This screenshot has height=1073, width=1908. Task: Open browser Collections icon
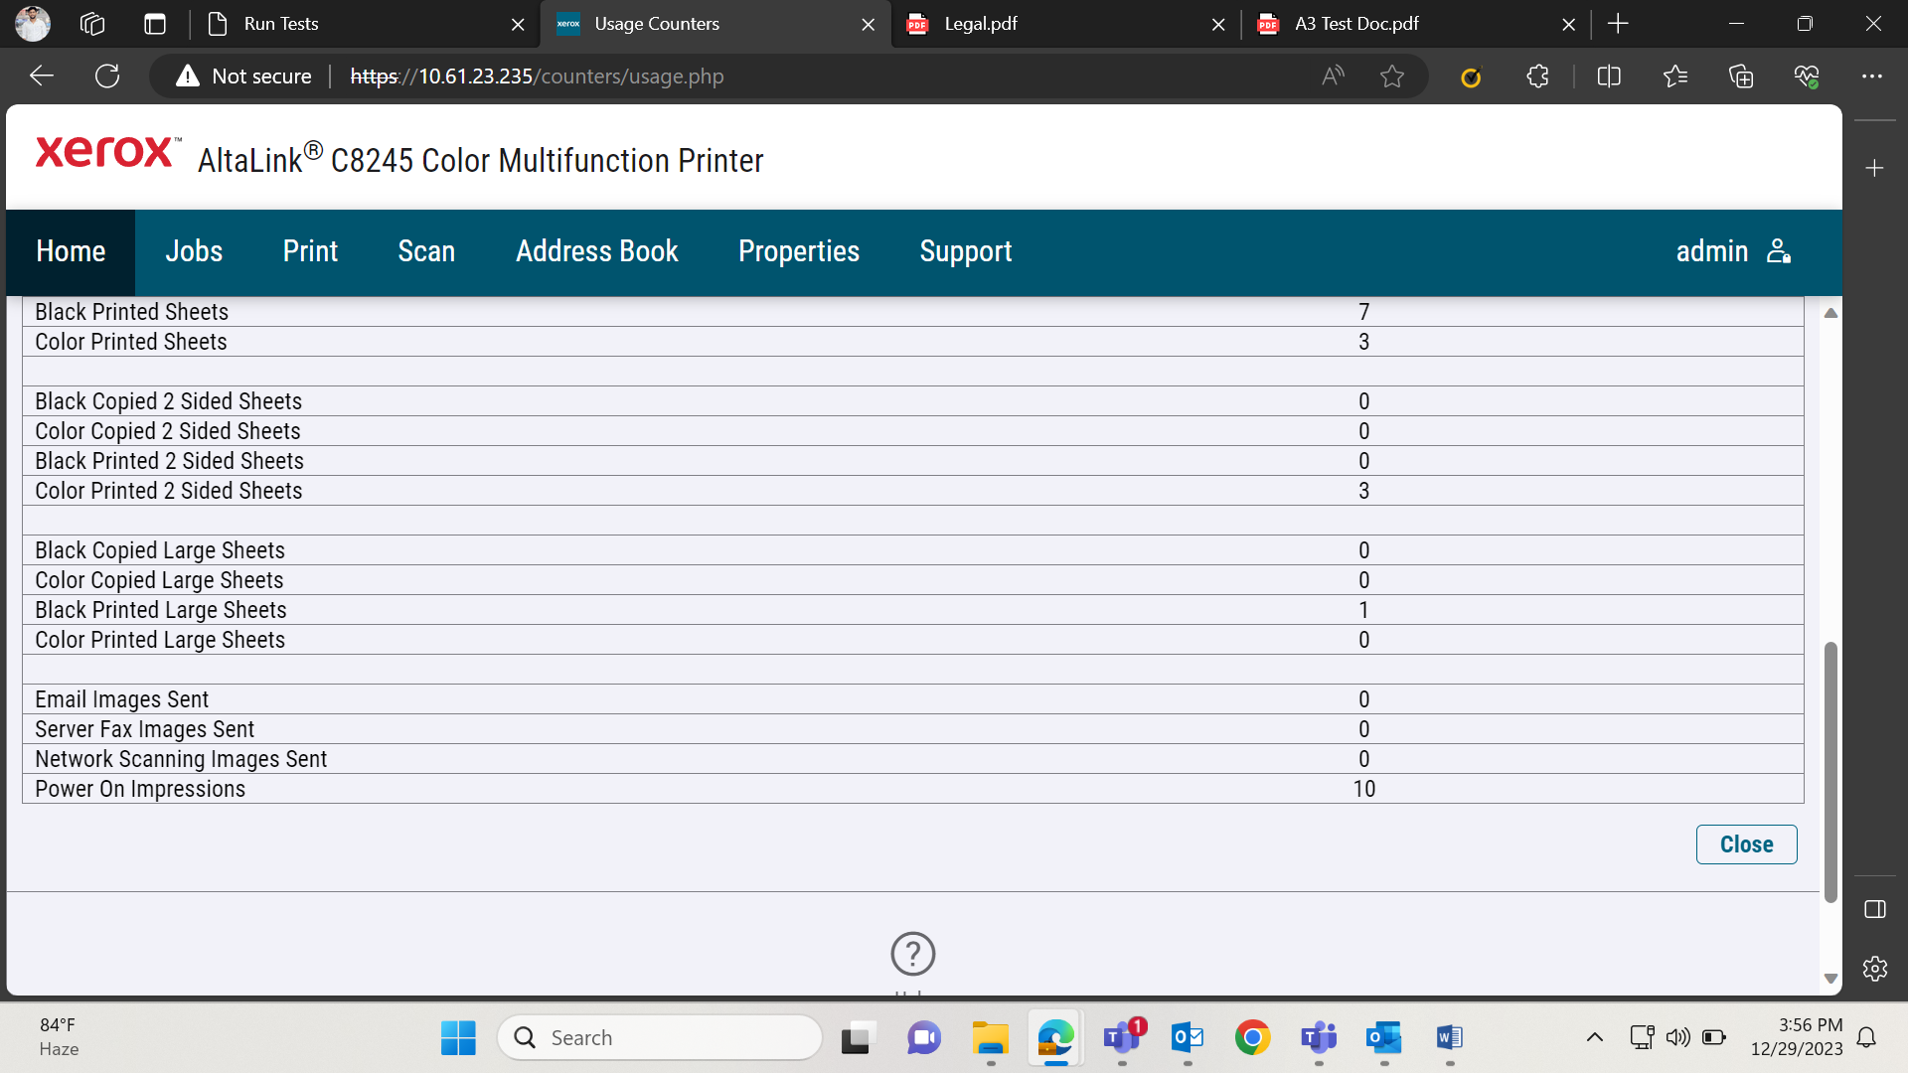1741,77
